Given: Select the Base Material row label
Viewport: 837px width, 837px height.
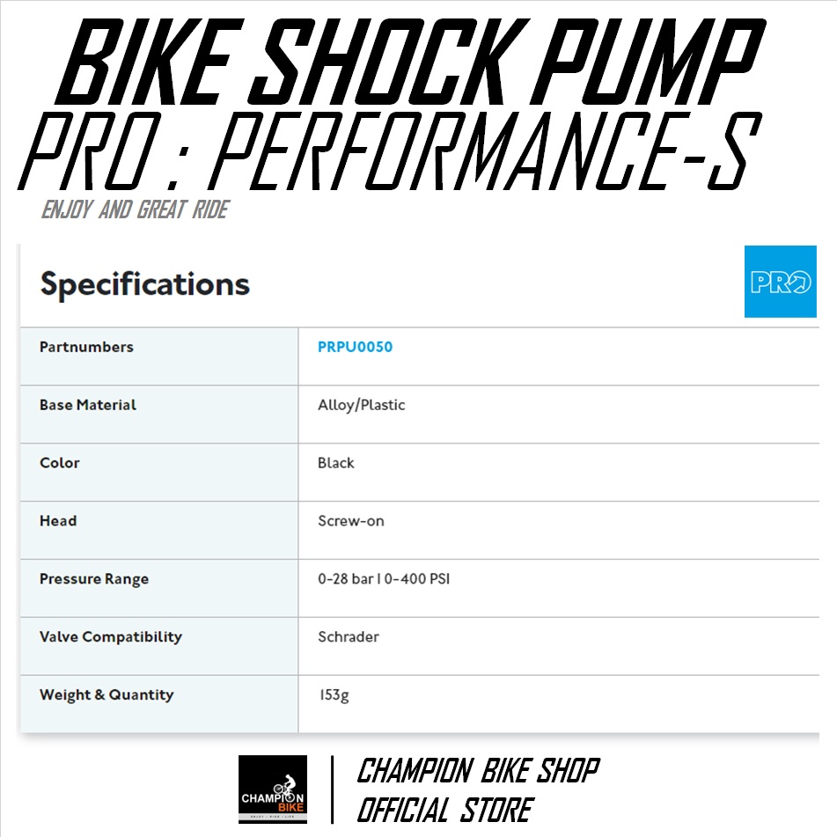Looking at the screenshot, I should point(88,405).
